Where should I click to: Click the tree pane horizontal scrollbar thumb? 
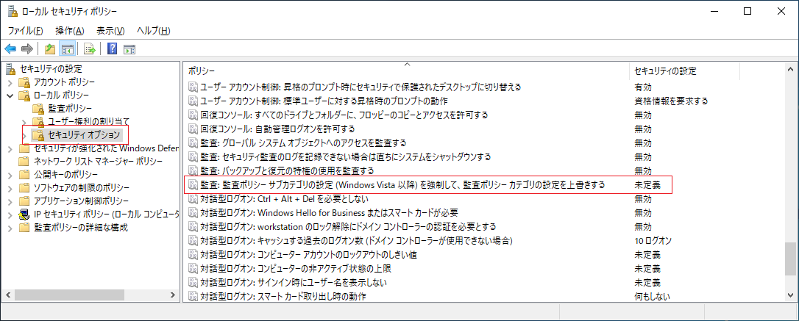tap(69, 295)
